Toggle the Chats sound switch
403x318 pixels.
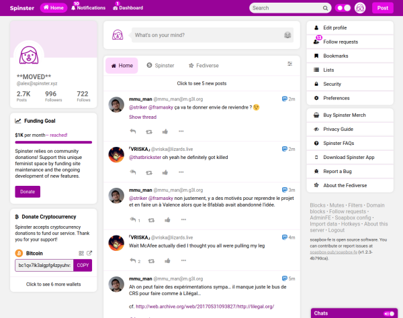[x=389, y=313]
